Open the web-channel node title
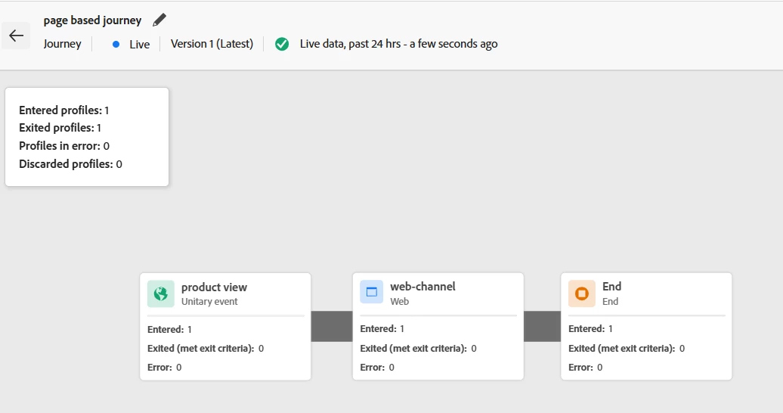Screen dimensions: 783x413 tap(422, 287)
